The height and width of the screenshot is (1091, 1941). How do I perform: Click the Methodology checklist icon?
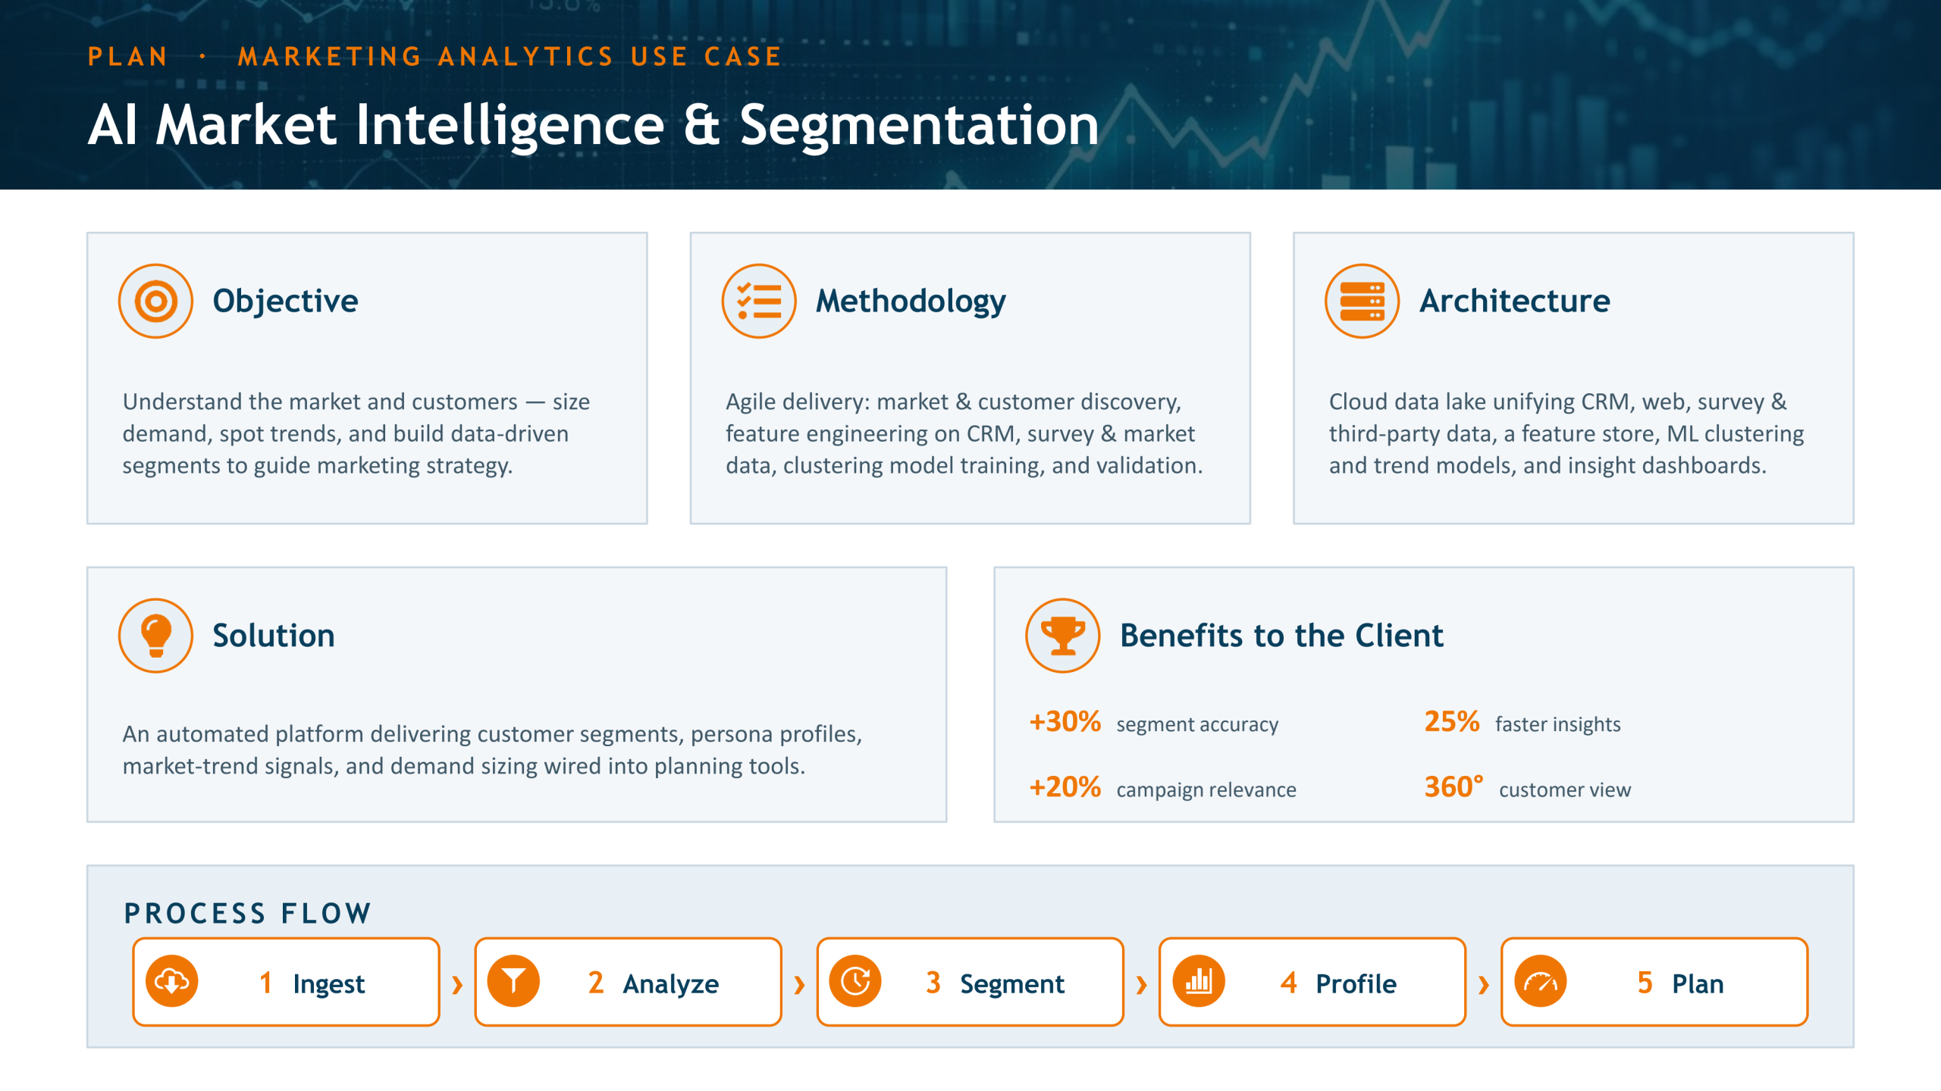pyautogui.click(x=758, y=301)
